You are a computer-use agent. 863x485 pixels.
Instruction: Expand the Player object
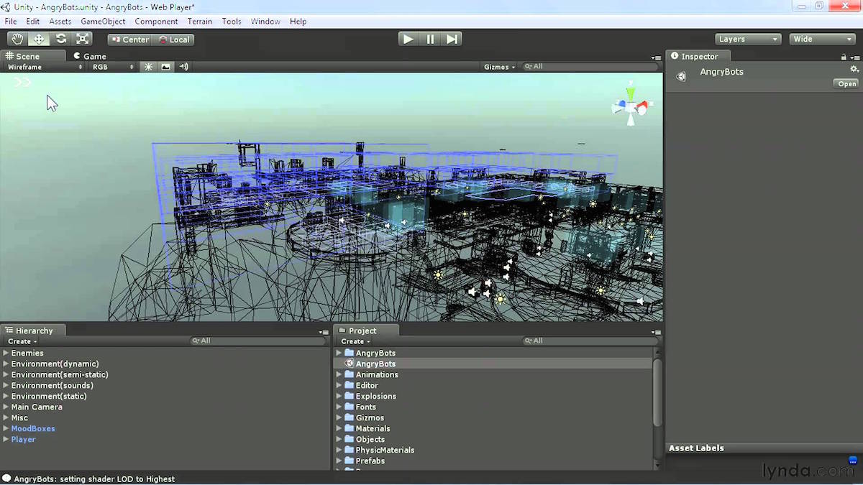coord(6,439)
